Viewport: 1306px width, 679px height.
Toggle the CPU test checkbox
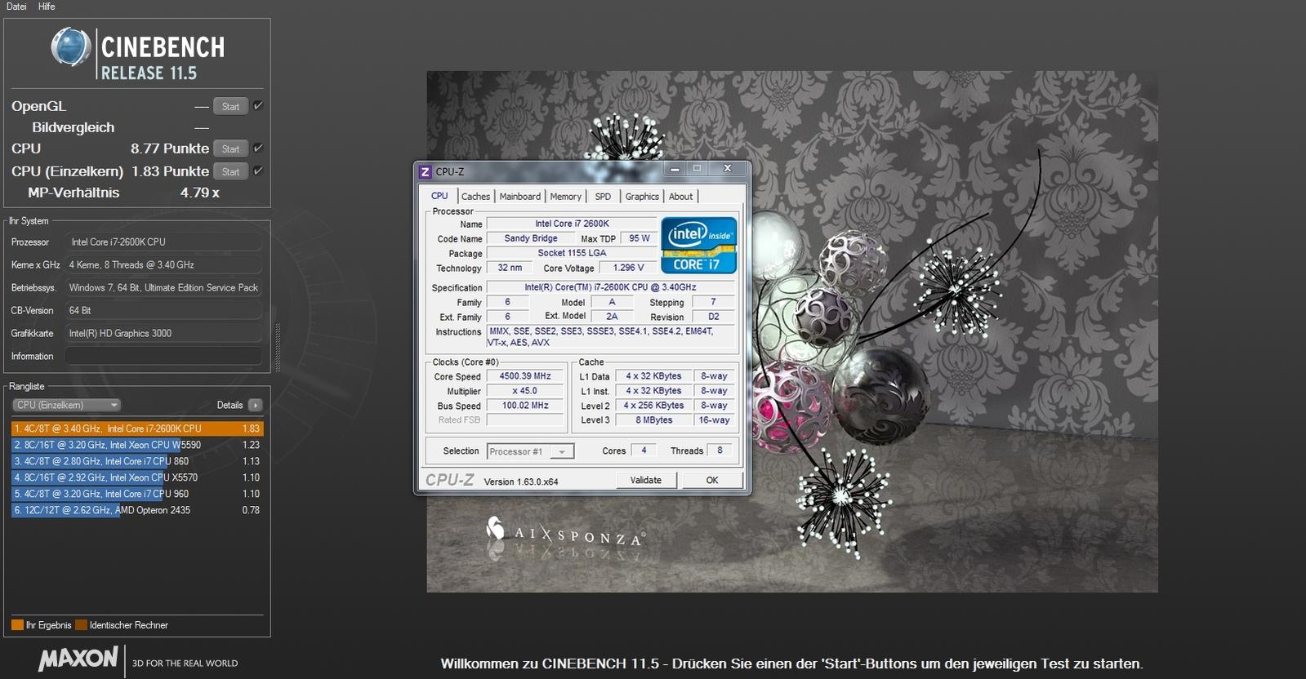(258, 148)
